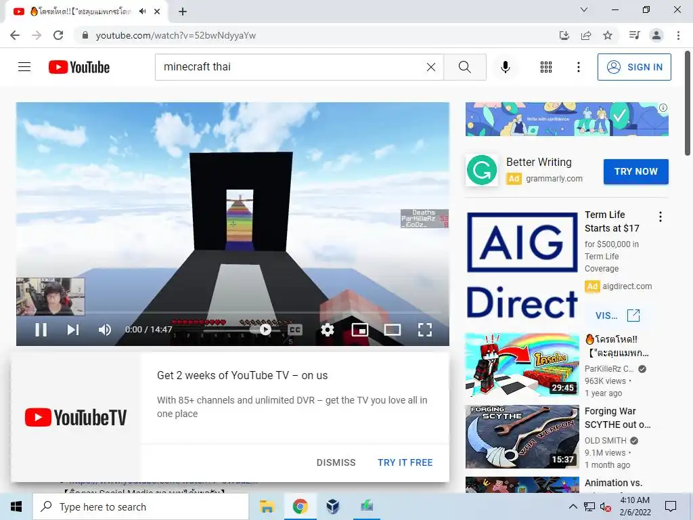Reload the YouTube page
The image size is (693, 520).
(58, 35)
